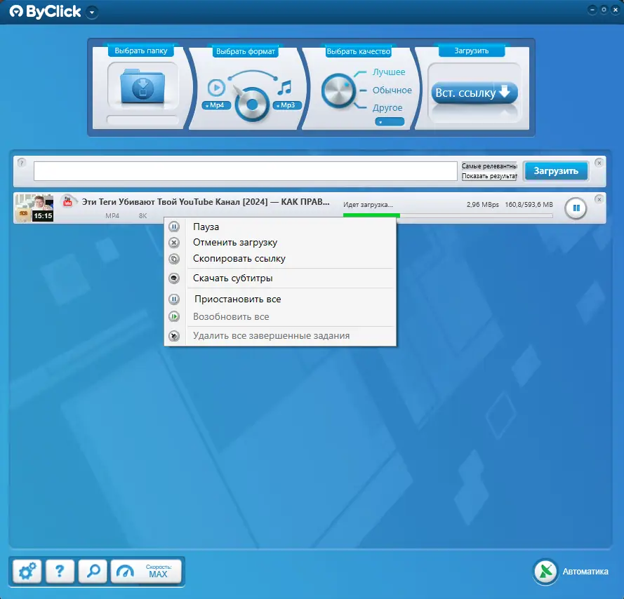Viewport: 624px width, 599px height.
Task: Open search with the magnifier button
Action: pos(93,572)
